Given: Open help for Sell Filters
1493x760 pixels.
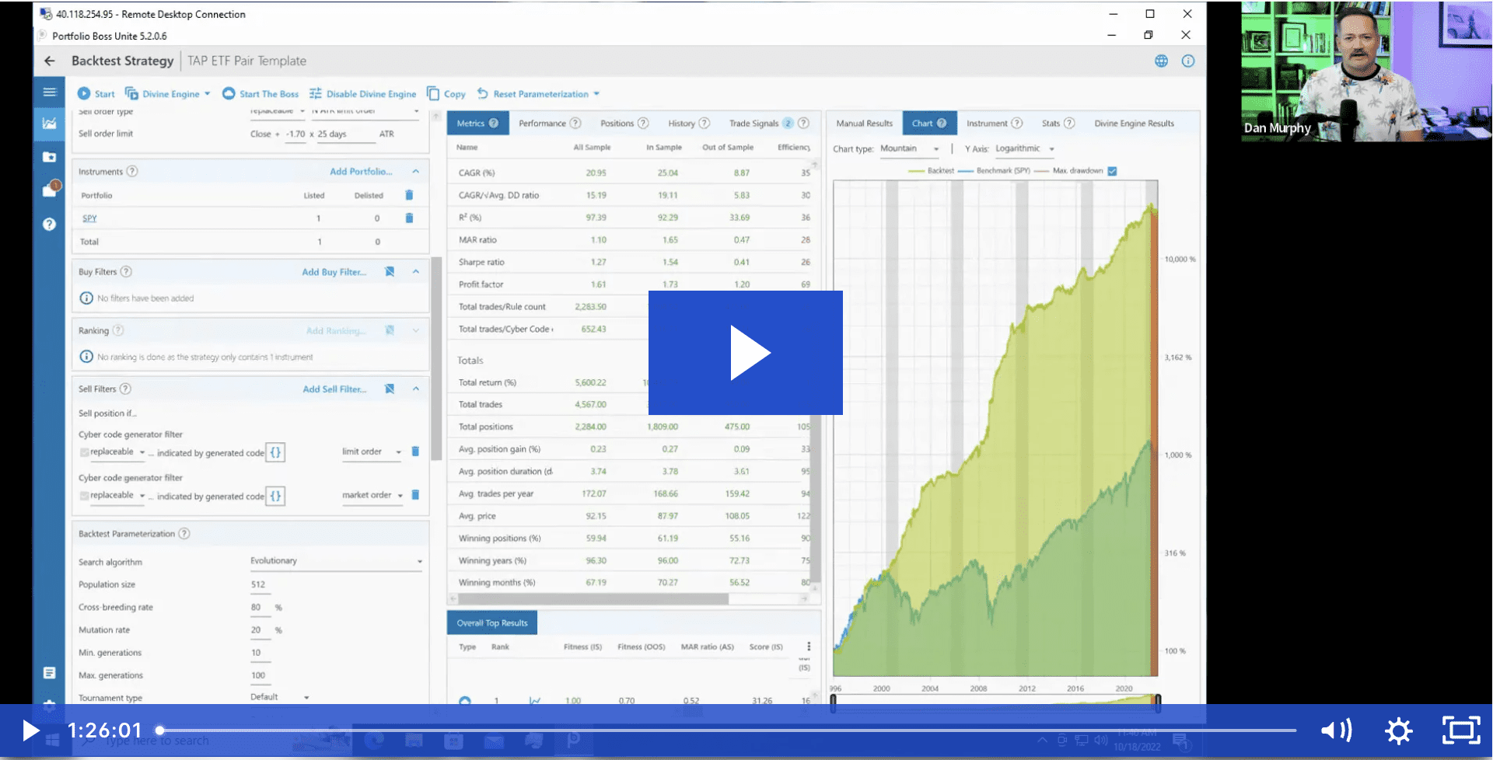Looking at the screenshot, I should click(125, 389).
